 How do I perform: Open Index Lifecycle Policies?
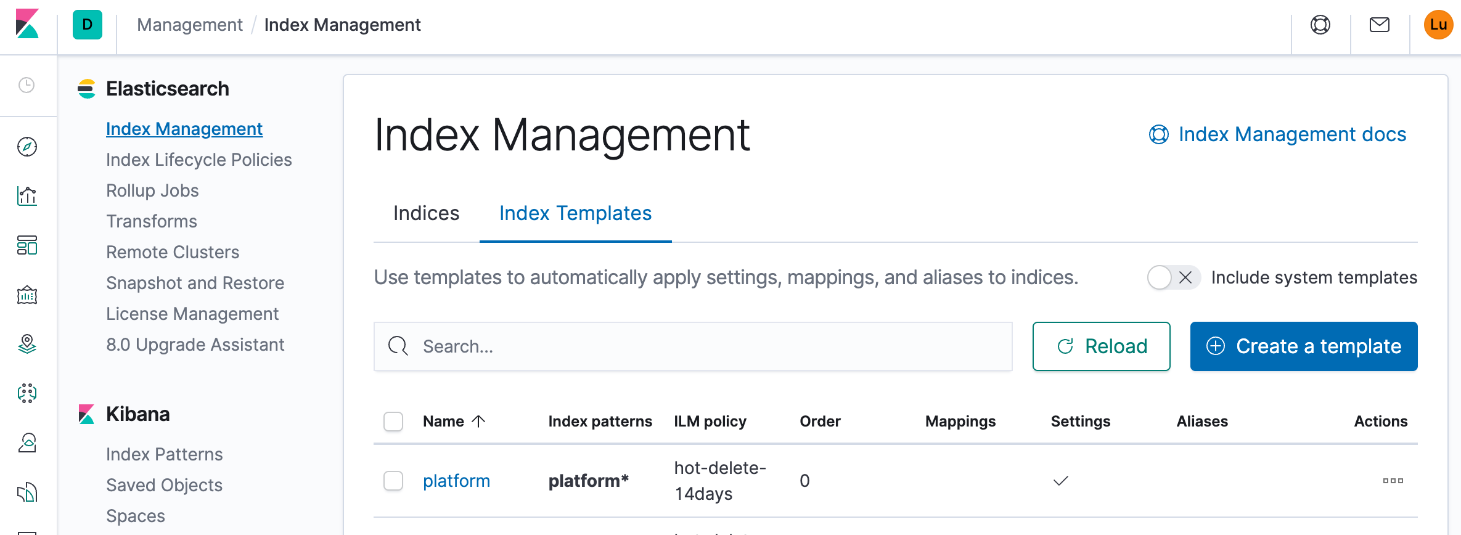[x=199, y=160]
